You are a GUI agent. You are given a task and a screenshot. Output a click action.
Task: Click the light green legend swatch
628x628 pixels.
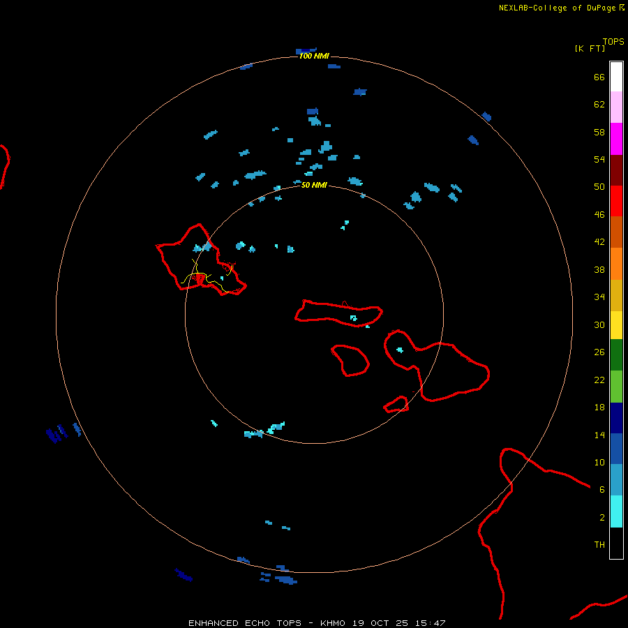pos(616,387)
